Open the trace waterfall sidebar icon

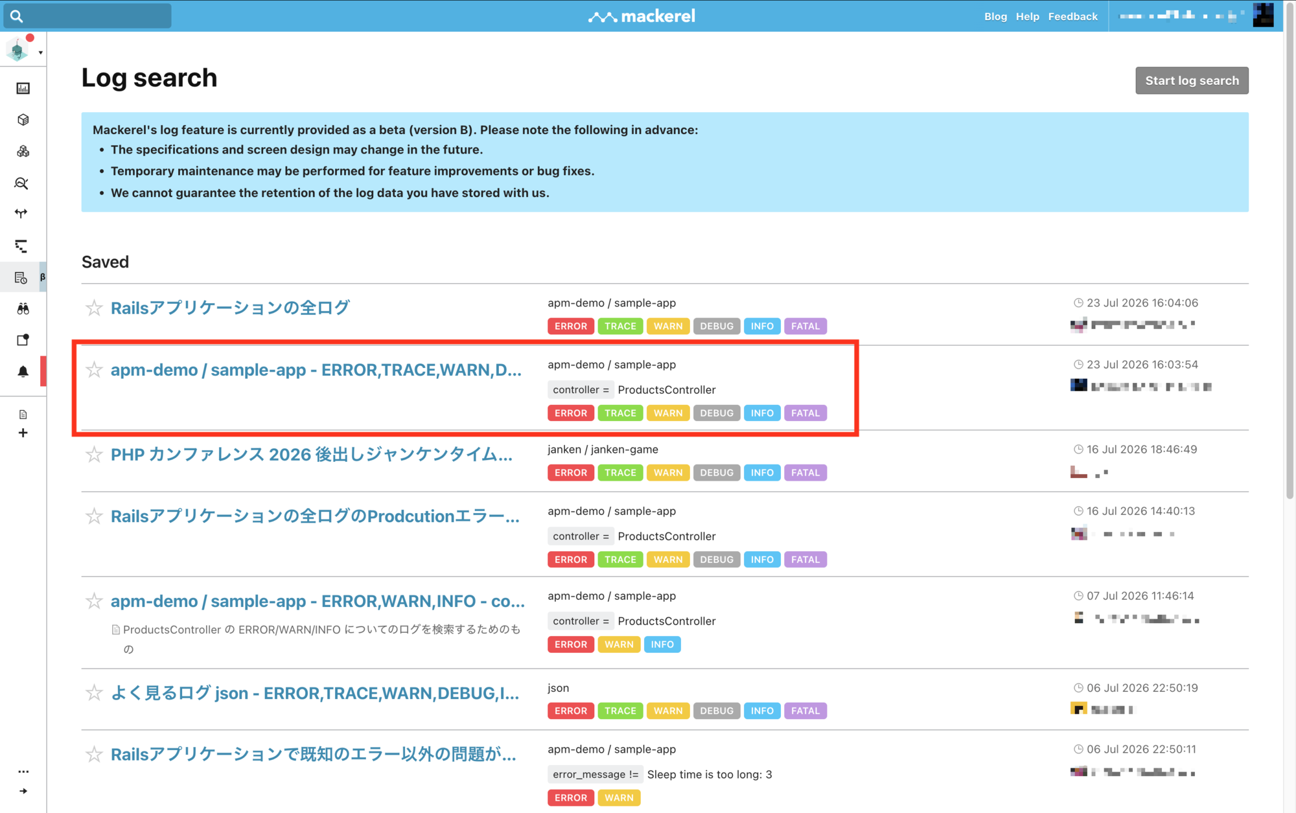(21, 246)
